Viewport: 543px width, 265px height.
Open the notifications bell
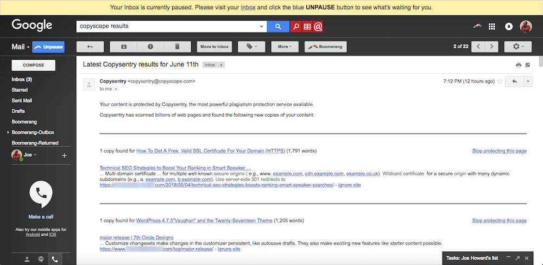click(x=509, y=27)
